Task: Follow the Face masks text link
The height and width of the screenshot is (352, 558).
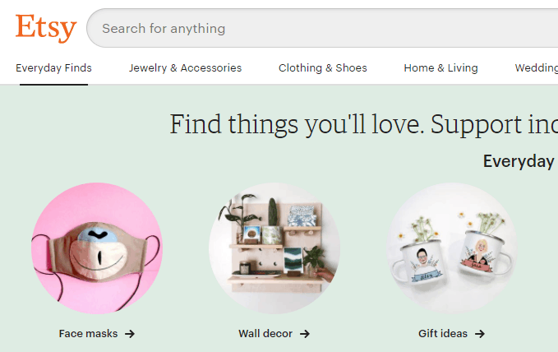Action: (x=88, y=334)
